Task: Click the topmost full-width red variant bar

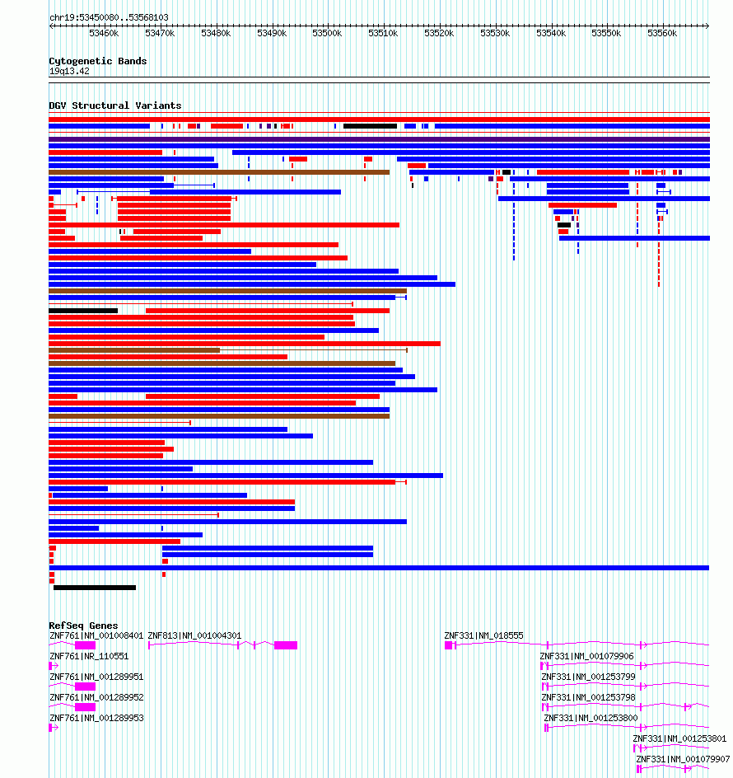Action: (x=380, y=120)
